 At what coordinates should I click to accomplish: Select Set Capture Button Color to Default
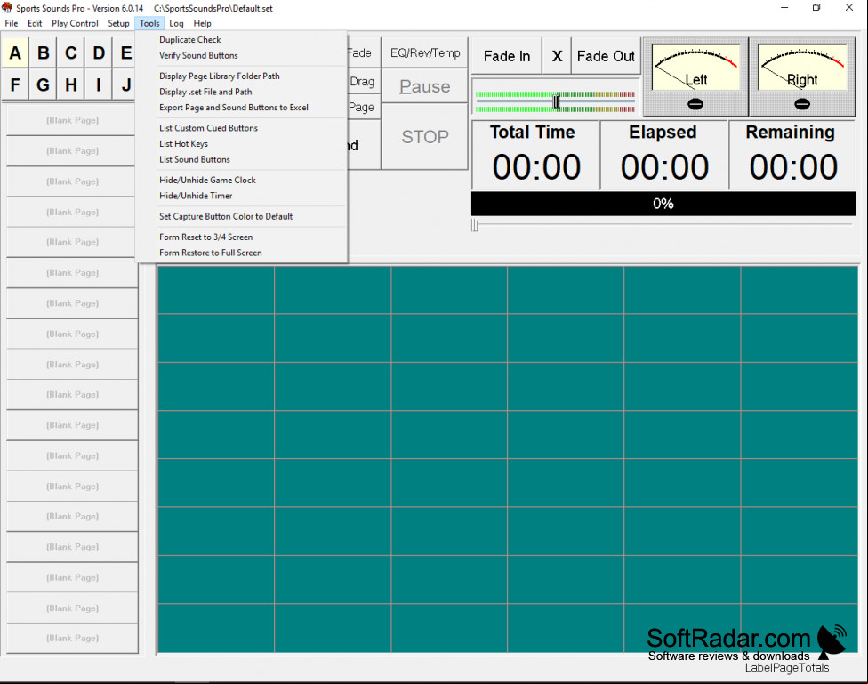[x=241, y=216]
